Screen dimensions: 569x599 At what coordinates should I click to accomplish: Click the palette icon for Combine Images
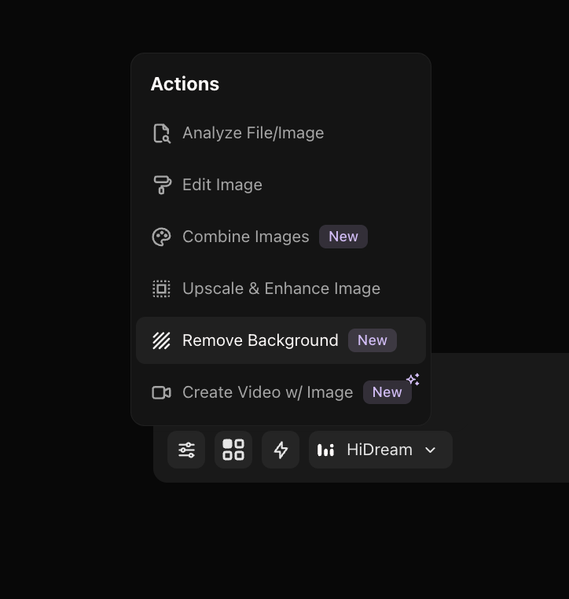162,237
